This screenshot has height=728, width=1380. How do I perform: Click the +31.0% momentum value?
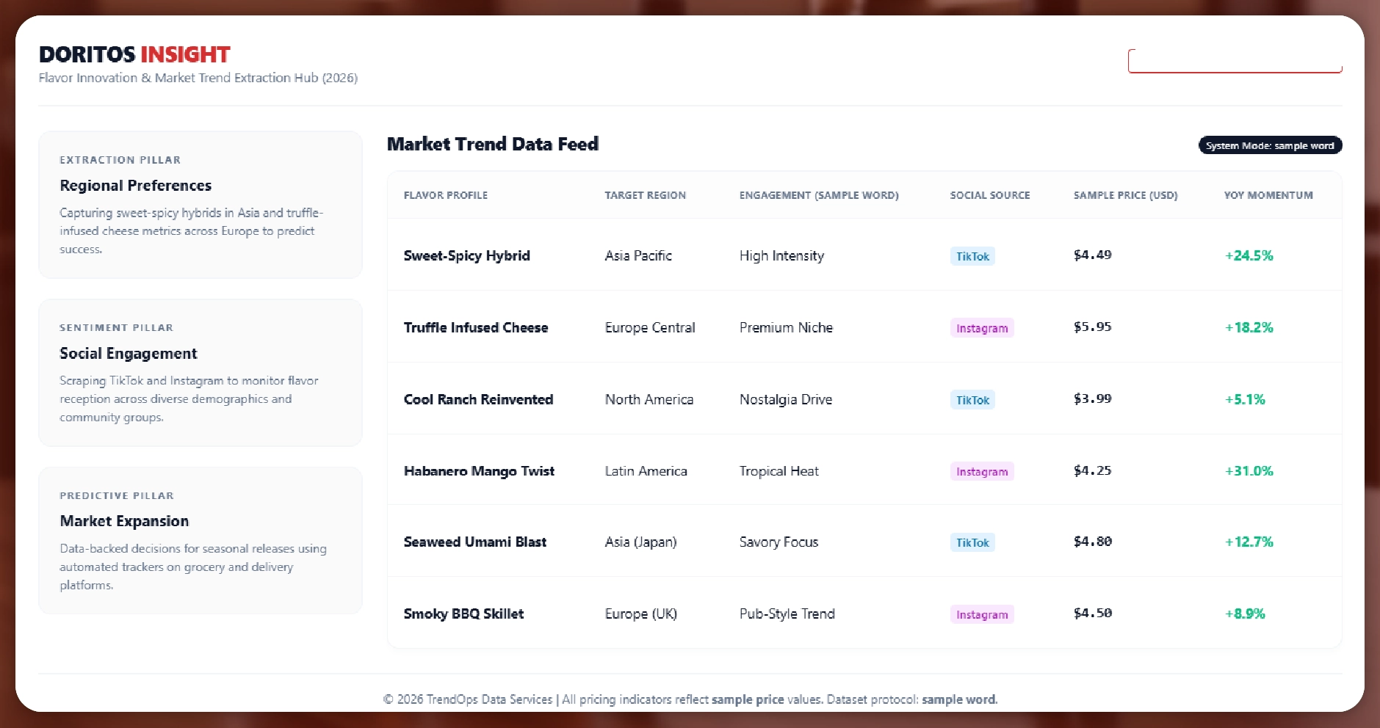[1249, 471]
